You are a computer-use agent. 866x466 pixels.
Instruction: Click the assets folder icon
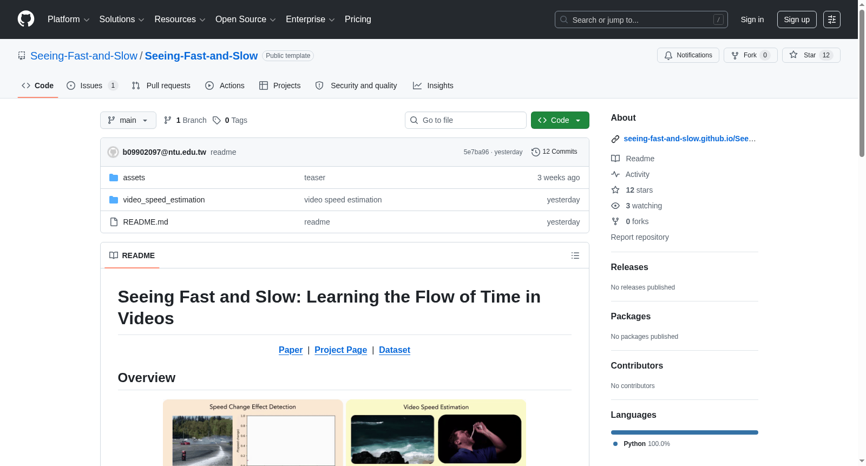pos(114,178)
